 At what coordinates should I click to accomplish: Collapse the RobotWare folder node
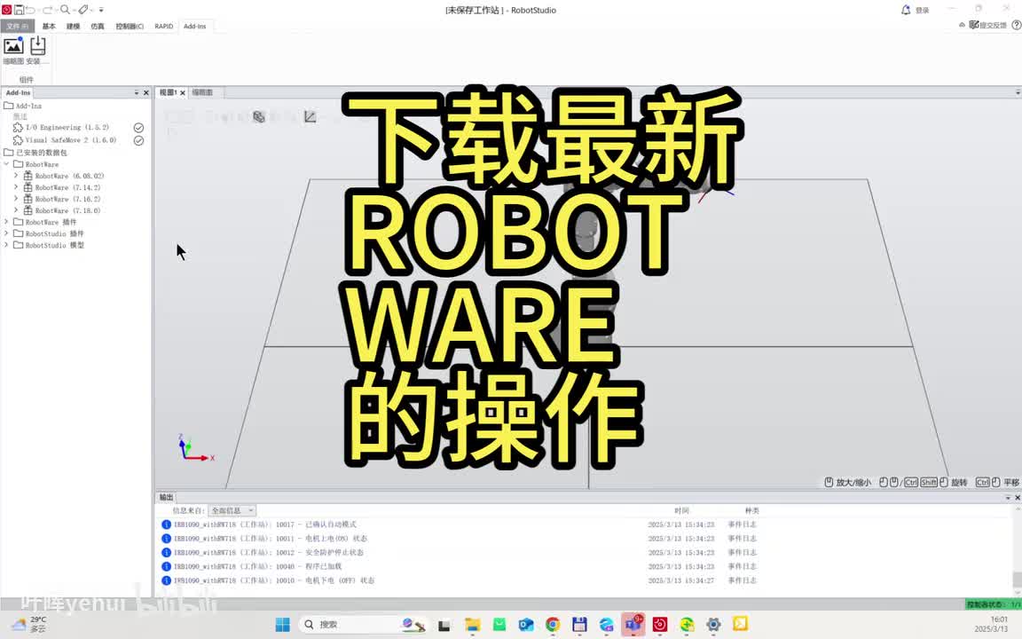(6, 164)
